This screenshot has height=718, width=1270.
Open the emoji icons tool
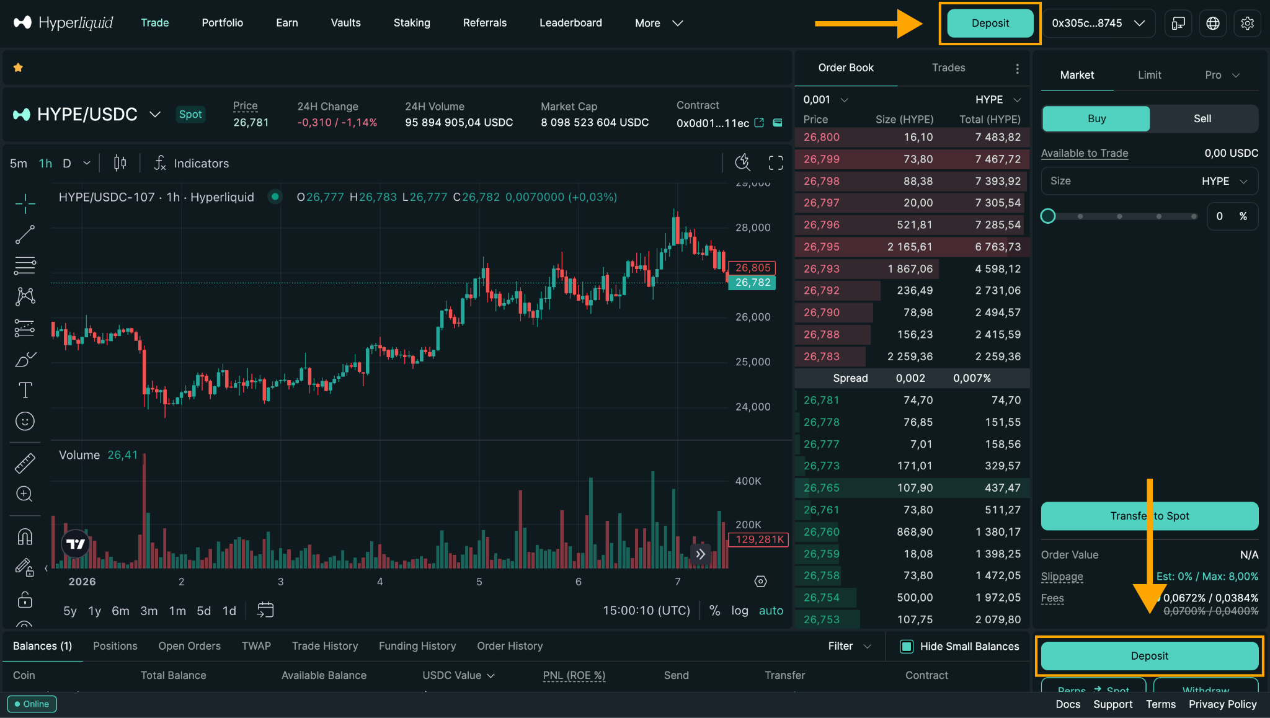pyautogui.click(x=25, y=422)
